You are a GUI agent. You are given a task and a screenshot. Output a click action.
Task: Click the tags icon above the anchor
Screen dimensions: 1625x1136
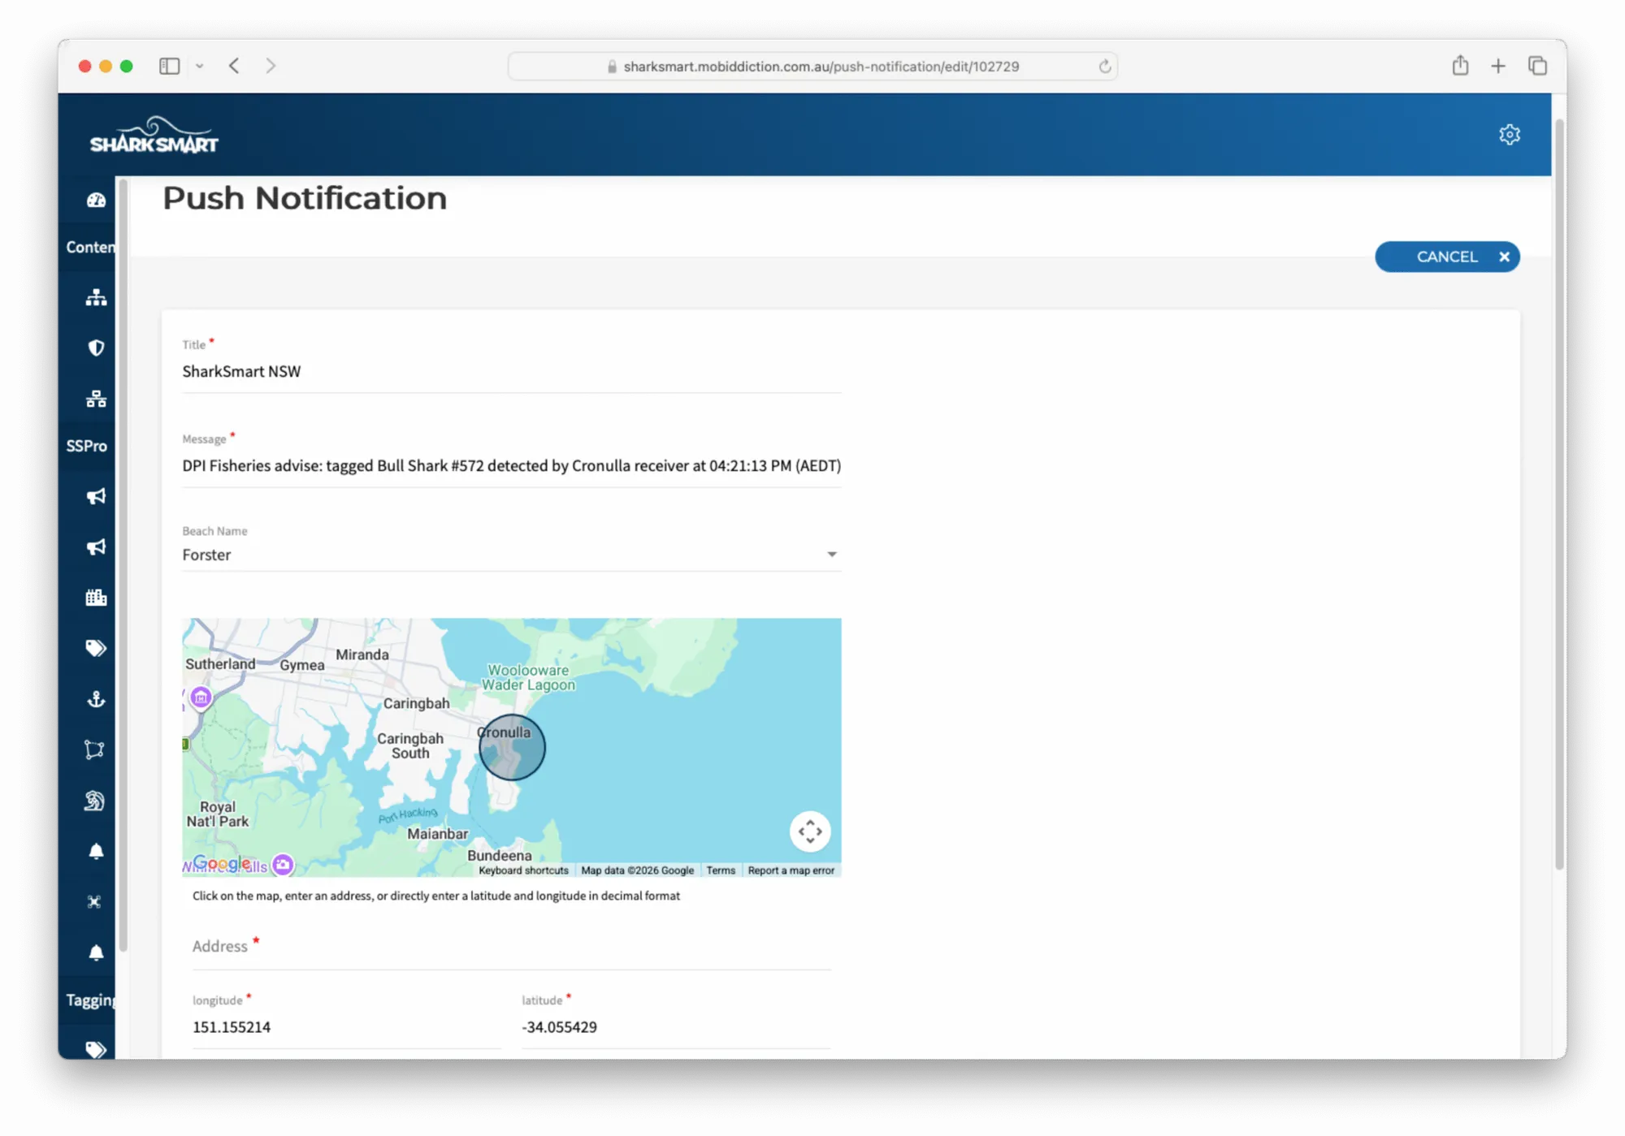[96, 648]
